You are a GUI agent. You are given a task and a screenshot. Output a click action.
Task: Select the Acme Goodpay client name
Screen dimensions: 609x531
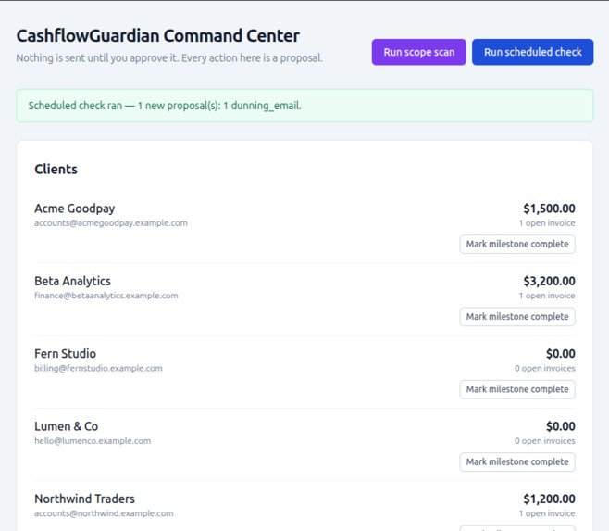pyautogui.click(x=75, y=209)
